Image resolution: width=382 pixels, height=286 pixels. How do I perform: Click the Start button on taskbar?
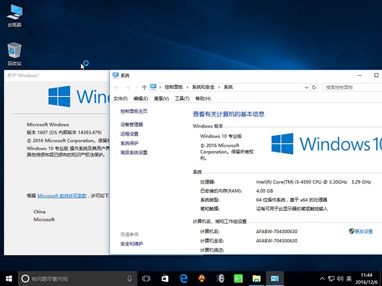click(x=9, y=278)
